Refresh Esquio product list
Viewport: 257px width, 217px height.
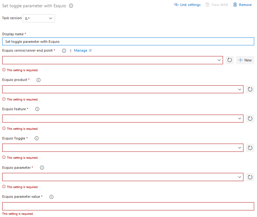click(x=250, y=89)
